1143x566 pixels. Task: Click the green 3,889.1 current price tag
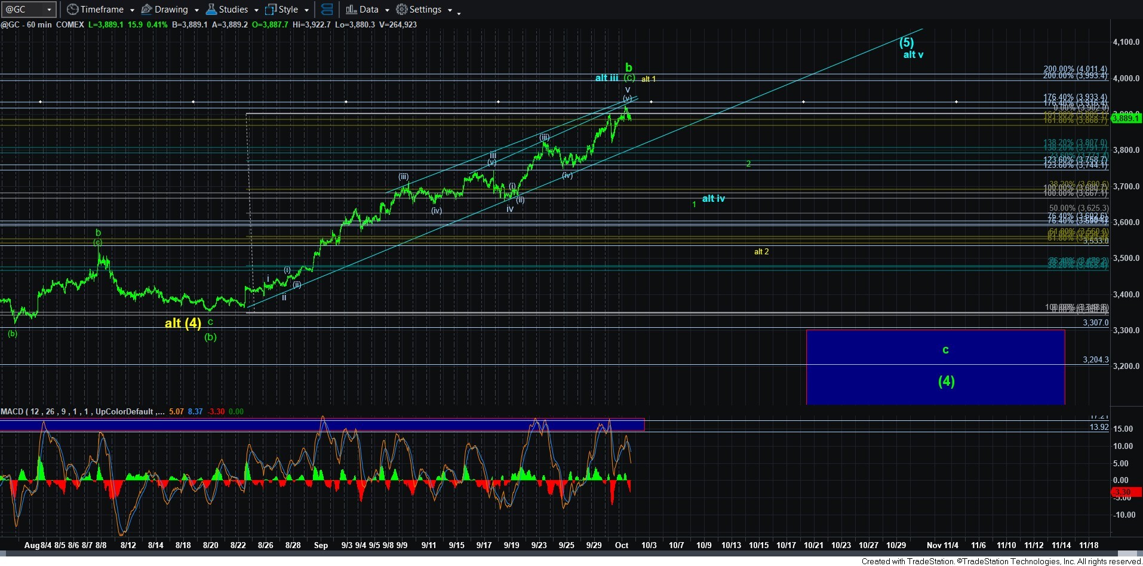pyautogui.click(x=1125, y=118)
